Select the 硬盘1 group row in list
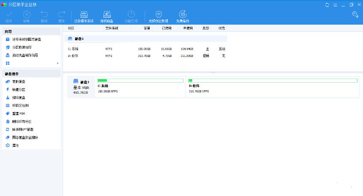This screenshot has height=196, width=363. pyautogui.click(x=145, y=39)
